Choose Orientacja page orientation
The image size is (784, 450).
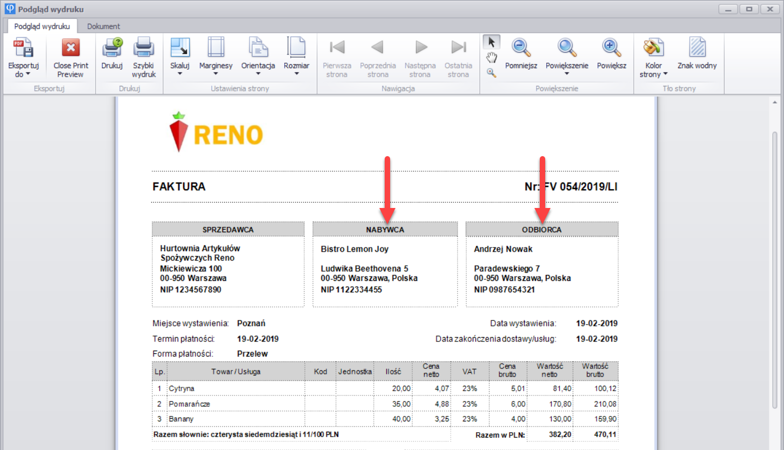[x=258, y=48]
